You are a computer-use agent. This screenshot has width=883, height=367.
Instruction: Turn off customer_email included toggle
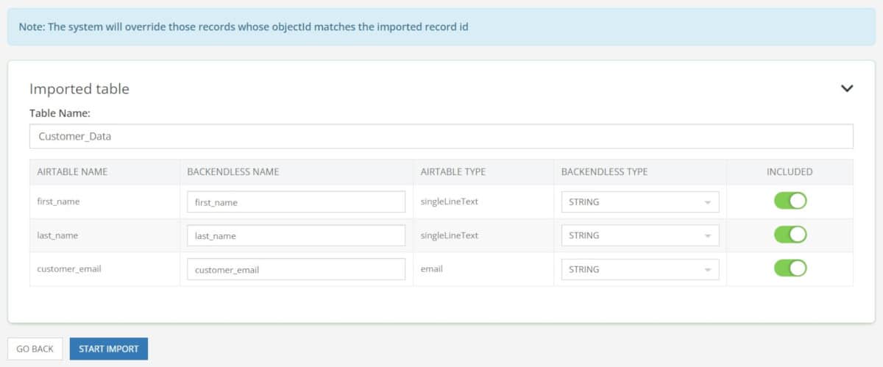(x=790, y=268)
